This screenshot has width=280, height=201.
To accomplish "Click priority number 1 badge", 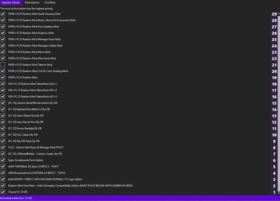I will [x=274, y=192].
